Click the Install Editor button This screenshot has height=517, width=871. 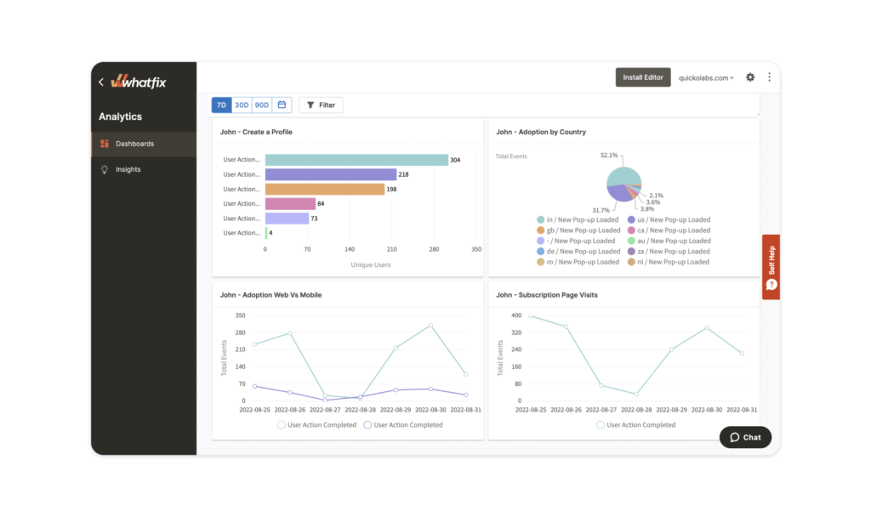tap(643, 77)
